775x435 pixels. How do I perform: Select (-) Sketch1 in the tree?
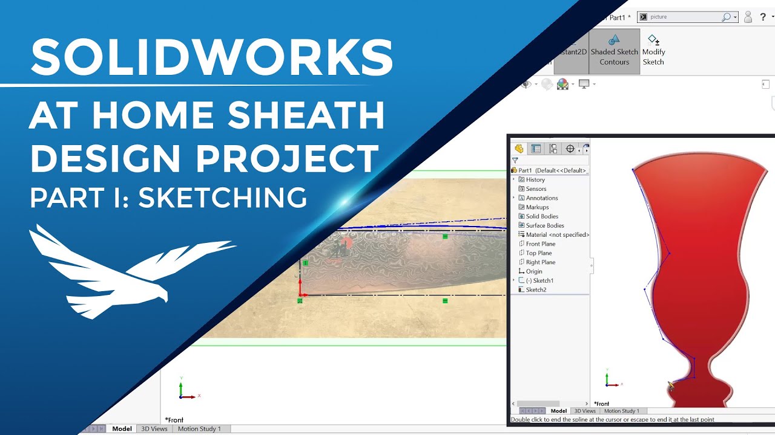tap(539, 280)
